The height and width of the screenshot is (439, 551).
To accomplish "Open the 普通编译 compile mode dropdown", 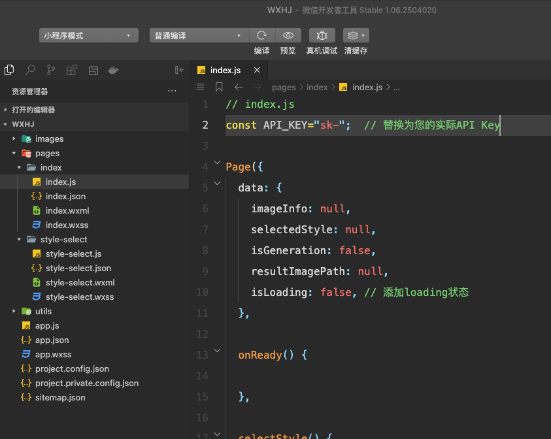I will (x=198, y=35).
